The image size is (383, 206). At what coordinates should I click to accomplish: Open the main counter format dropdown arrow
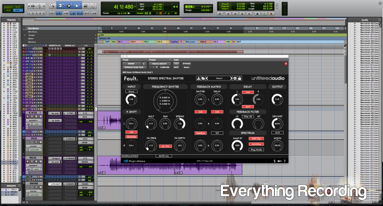pyautogui.click(x=135, y=6)
